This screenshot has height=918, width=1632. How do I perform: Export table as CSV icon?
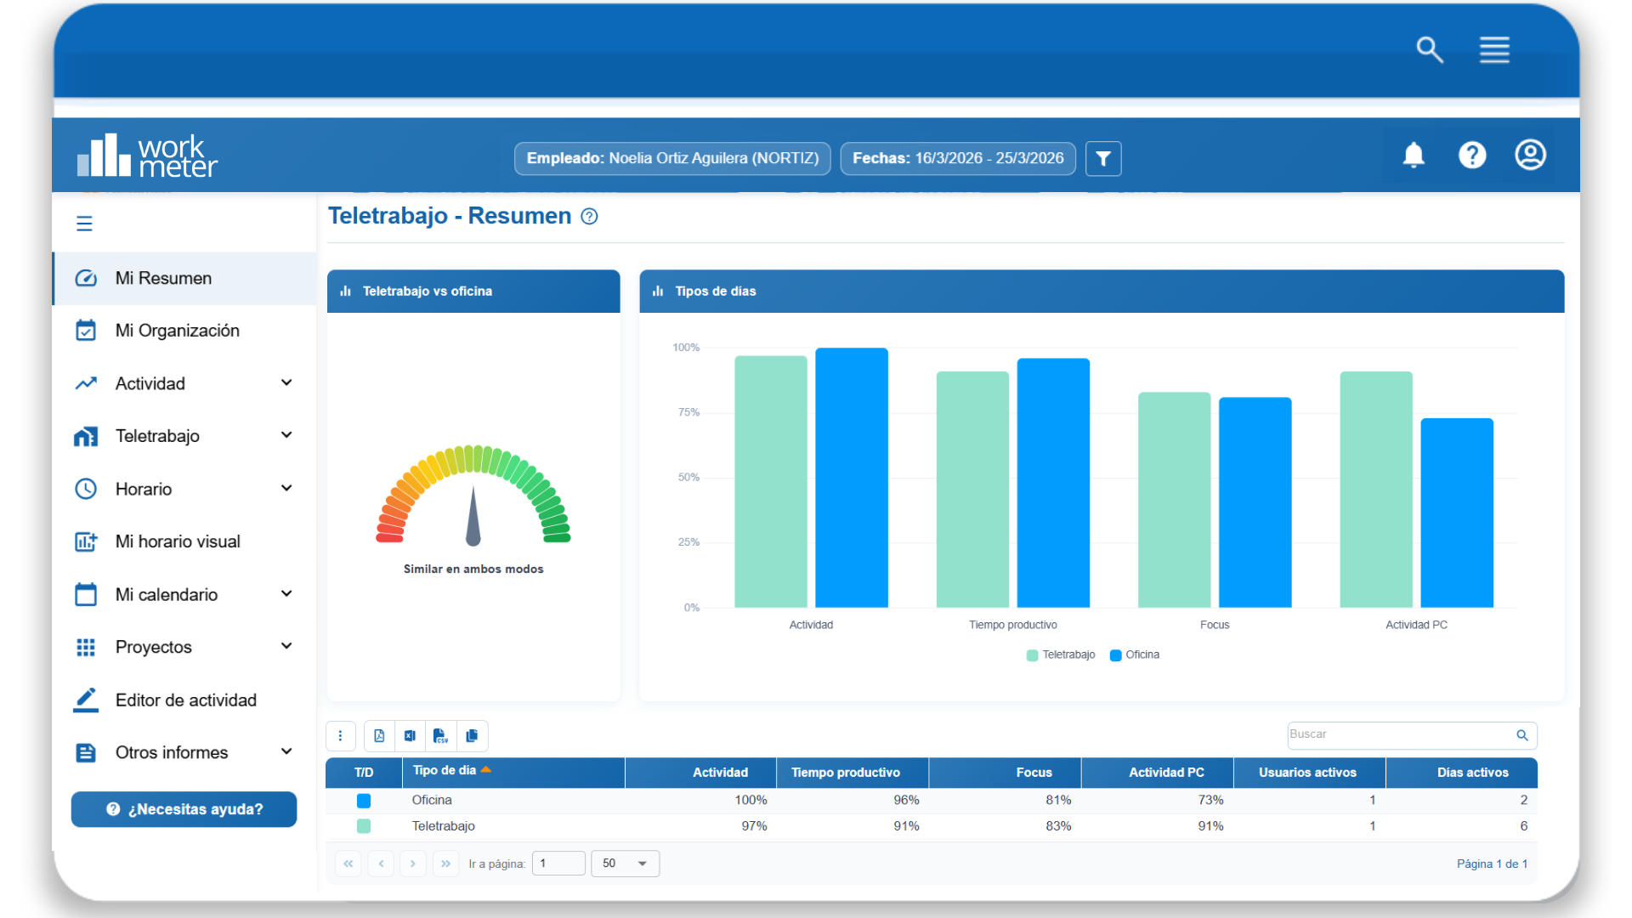pyautogui.click(x=440, y=736)
